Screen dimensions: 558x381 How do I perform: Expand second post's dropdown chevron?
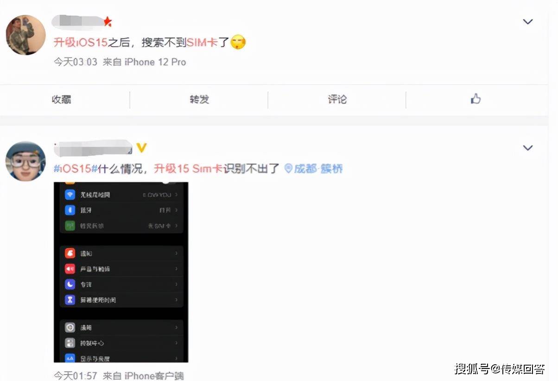528,148
